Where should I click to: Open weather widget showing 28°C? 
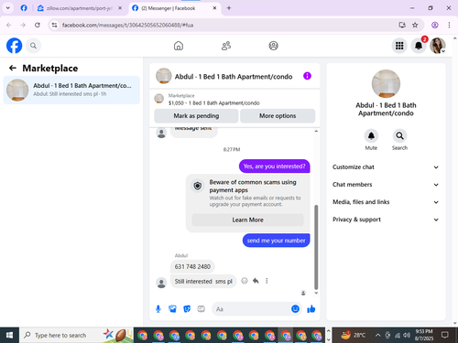click(353, 336)
